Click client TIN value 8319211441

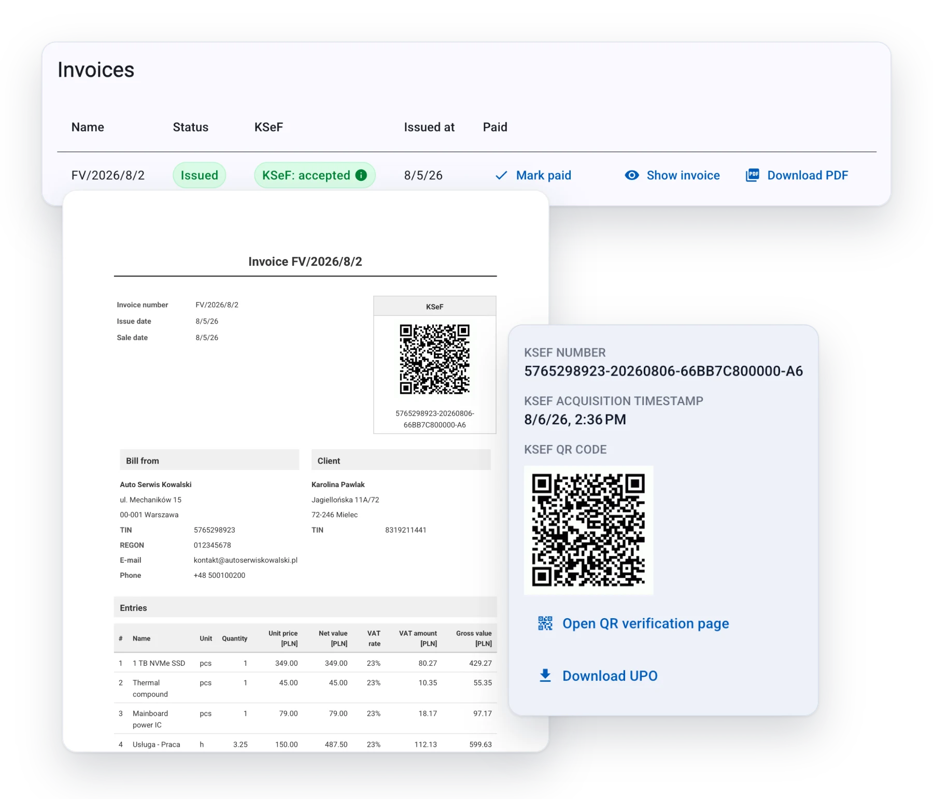pos(406,530)
